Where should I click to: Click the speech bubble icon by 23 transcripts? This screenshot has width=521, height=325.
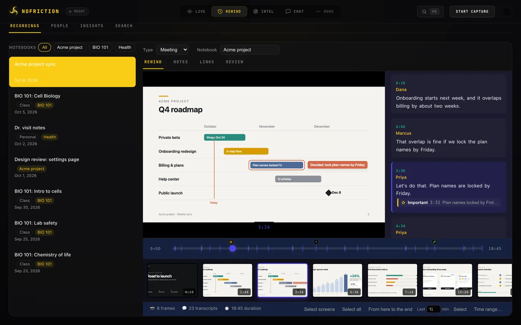pyautogui.click(x=184, y=308)
